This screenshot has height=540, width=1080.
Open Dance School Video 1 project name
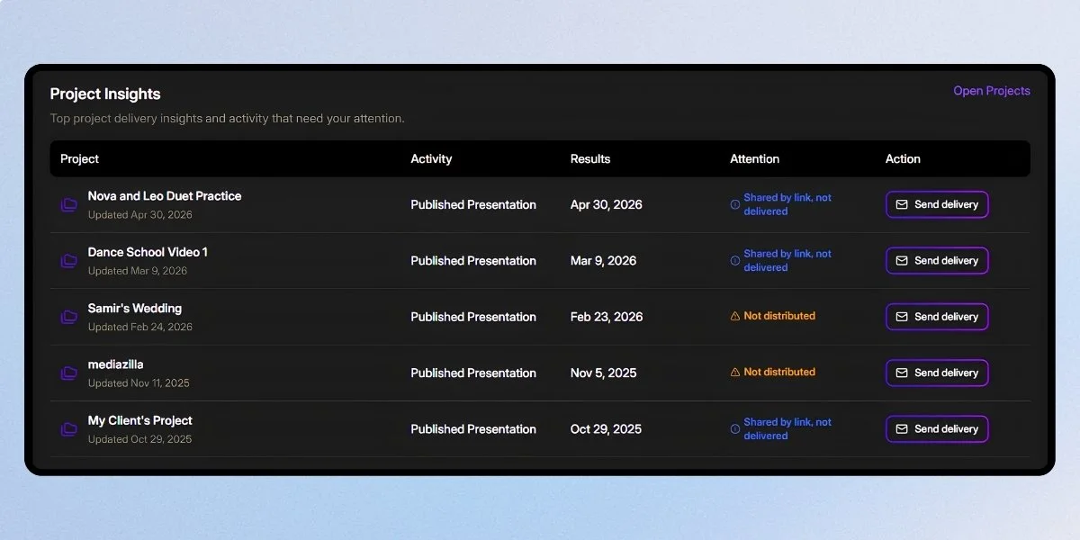click(x=148, y=252)
